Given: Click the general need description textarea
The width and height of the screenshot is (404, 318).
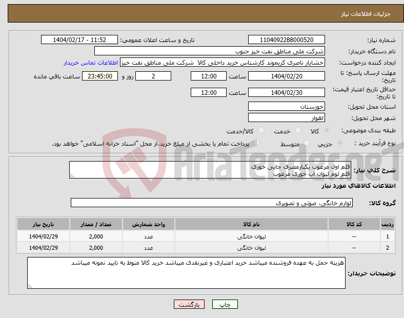Looking at the screenshot, I should pyautogui.click(x=210, y=170).
